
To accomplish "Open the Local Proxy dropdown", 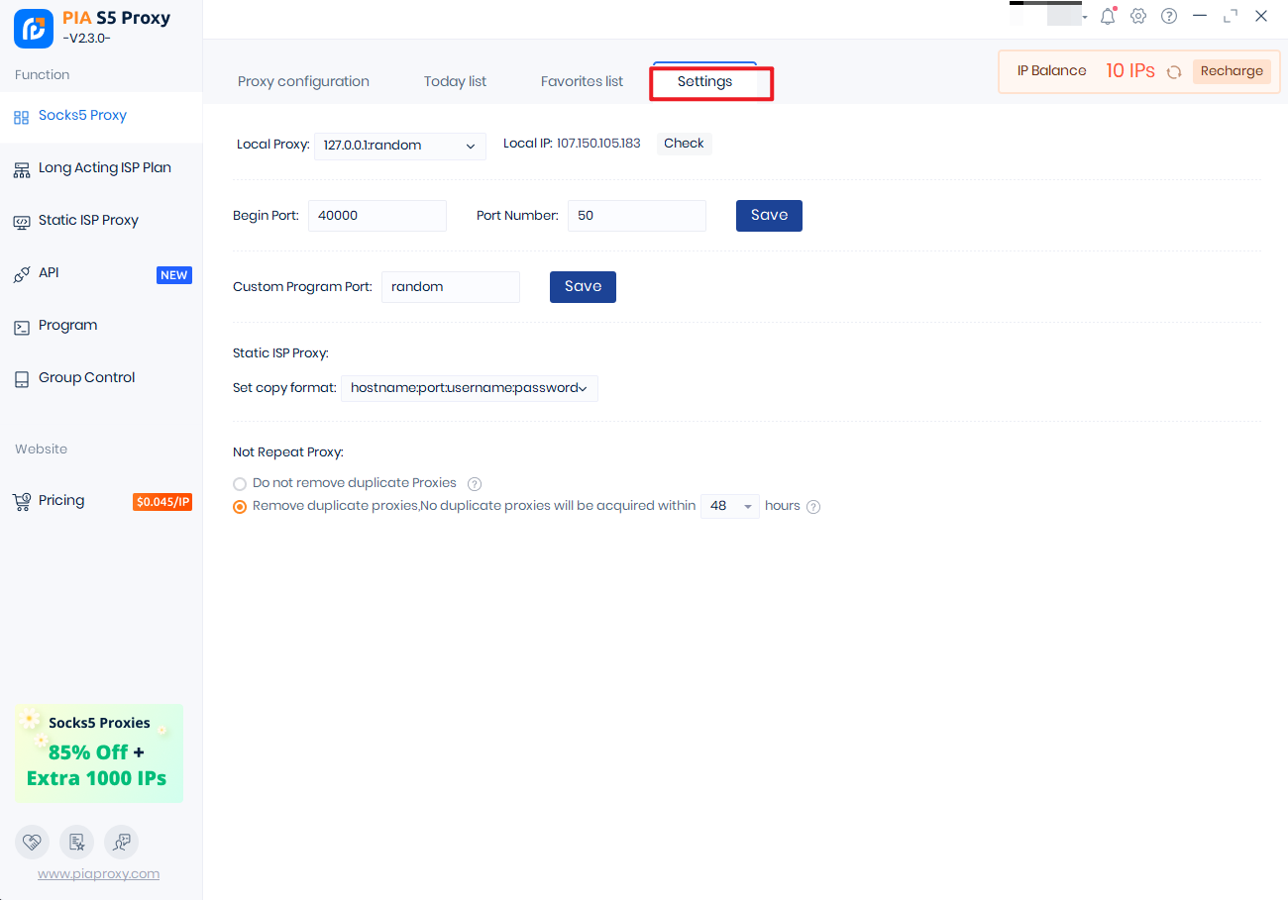I will coord(399,146).
